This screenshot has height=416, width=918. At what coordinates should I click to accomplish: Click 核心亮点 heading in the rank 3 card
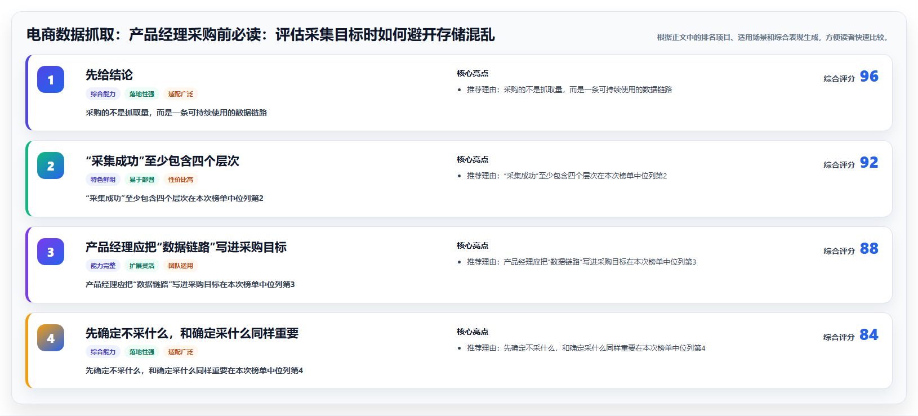pyautogui.click(x=473, y=245)
